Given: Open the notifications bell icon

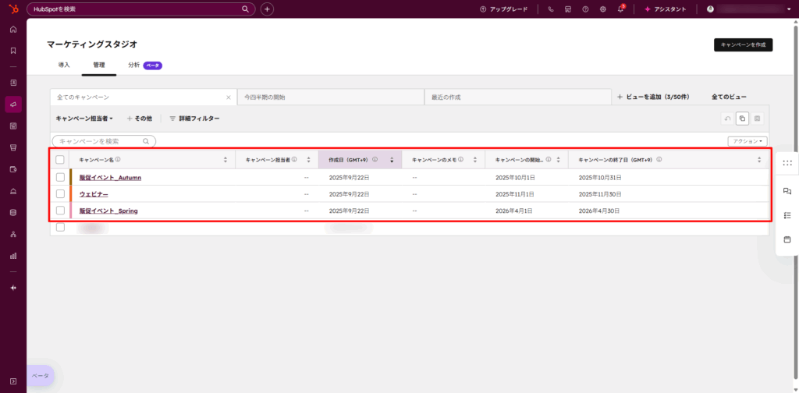Looking at the screenshot, I should point(620,9).
